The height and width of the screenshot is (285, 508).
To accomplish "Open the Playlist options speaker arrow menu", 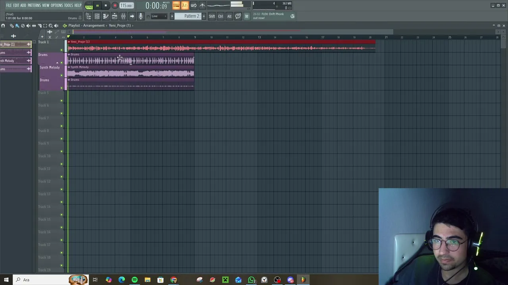I will click(x=65, y=25).
